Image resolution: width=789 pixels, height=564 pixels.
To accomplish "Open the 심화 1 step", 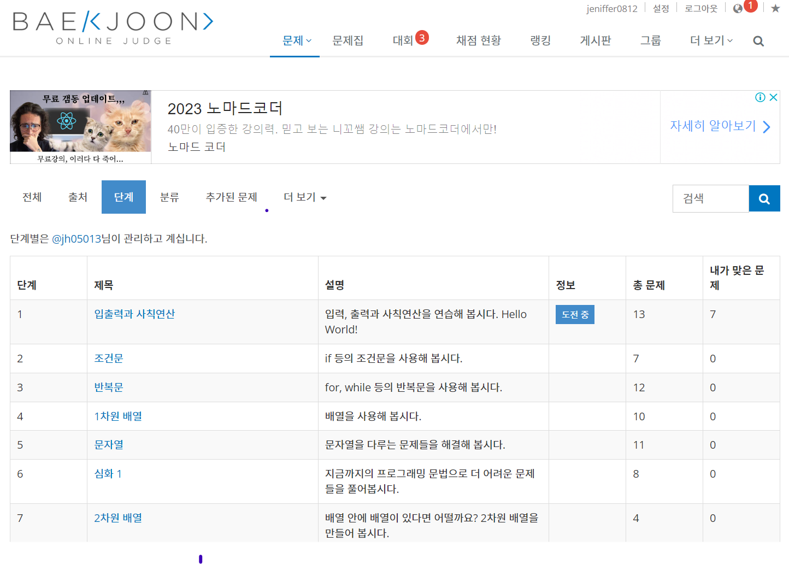I will pos(108,474).
